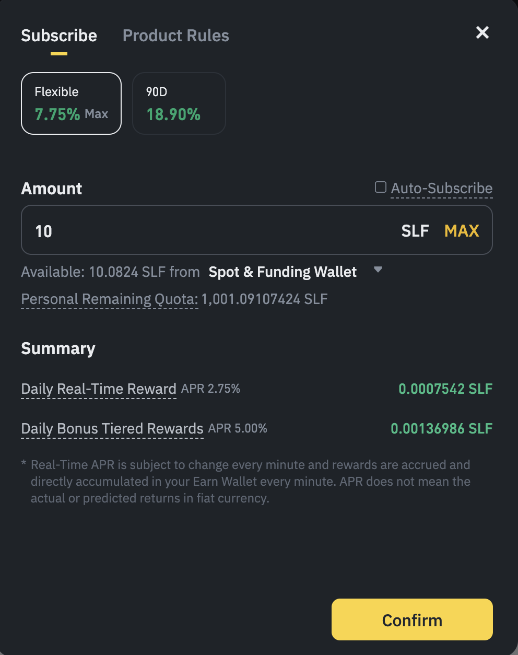518x655 pixels.
Task: Select the Subscribe tab
Action: coord(59,36)
